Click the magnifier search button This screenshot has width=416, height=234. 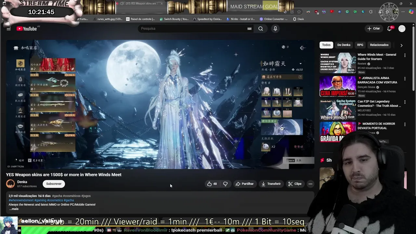coord(261,29)
